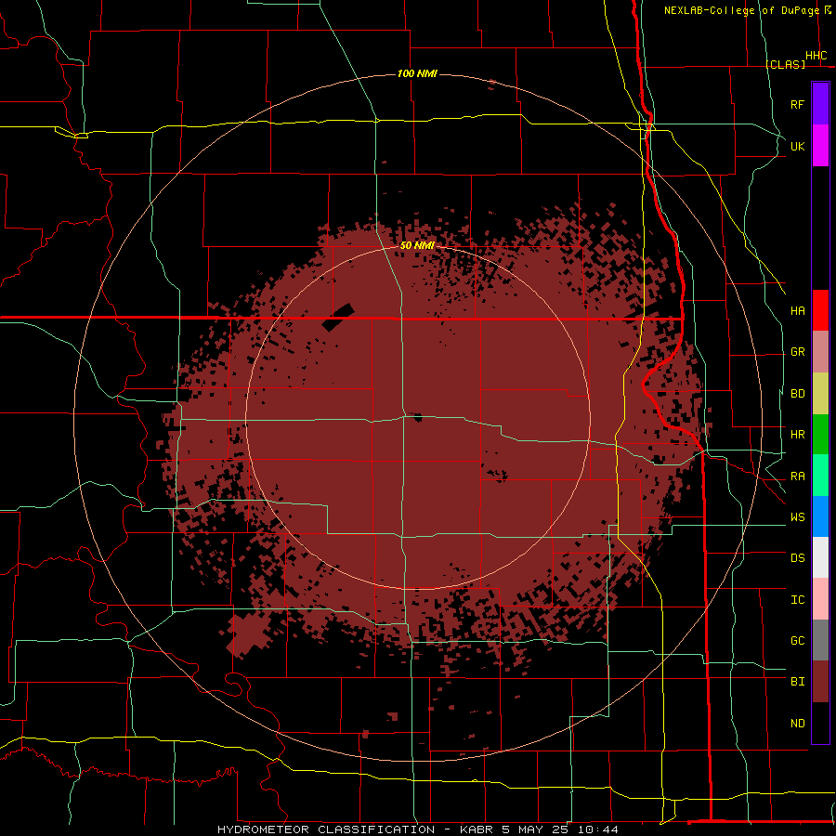This screenshot has height=836, width=836.
Task: Click the "HR" legend label
Action: (x=797, y=435)
